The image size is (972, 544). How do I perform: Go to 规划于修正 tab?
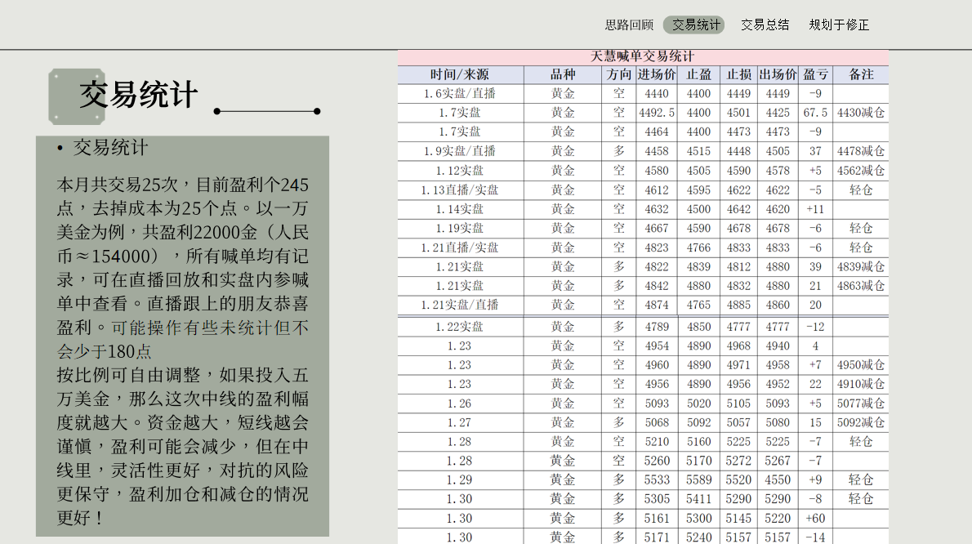pyautogui.click(x=839, y=25)
